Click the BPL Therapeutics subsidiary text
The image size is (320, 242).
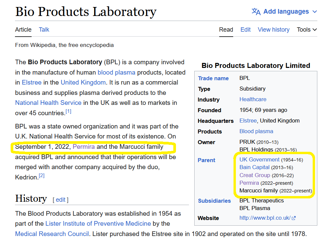tap(261, 200)
